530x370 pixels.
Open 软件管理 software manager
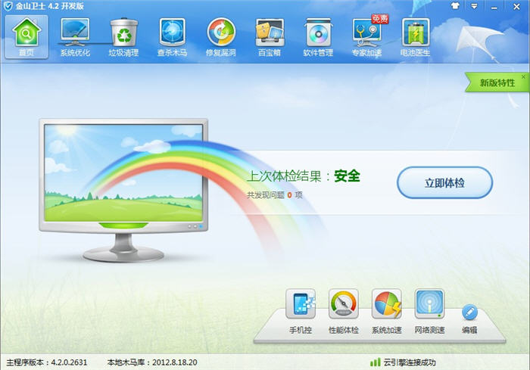point(318,37)
